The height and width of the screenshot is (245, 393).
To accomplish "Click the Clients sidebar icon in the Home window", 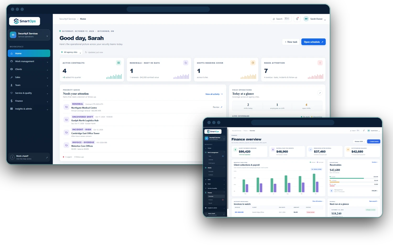I will (x=12, y=69).
